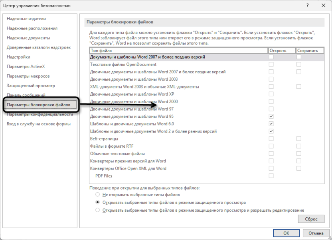Check Сохранить for Двоичные документы Word 2007
The height and width of the screenshot is (240, 332).
[299, 72]
